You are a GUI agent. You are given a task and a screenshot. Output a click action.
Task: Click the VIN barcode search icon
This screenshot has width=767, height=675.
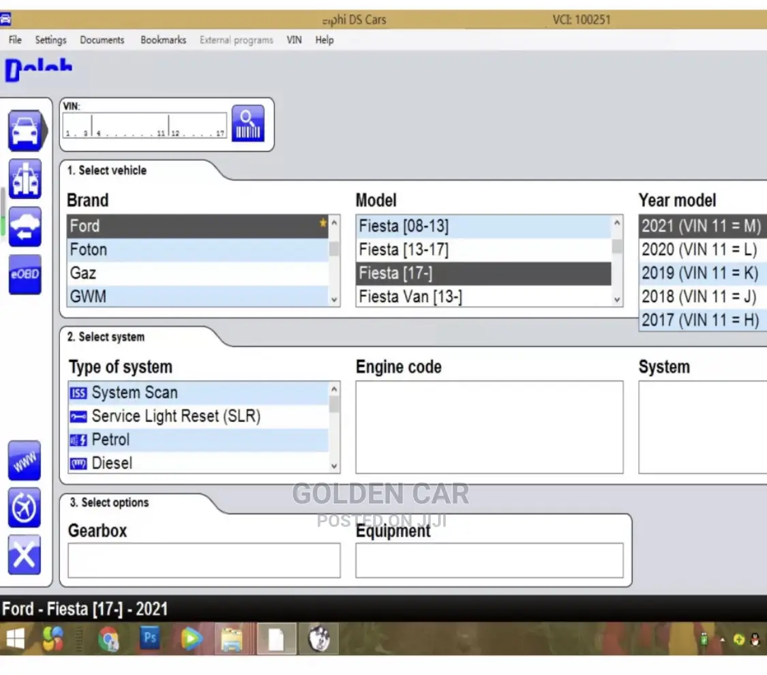coord(248,123)
